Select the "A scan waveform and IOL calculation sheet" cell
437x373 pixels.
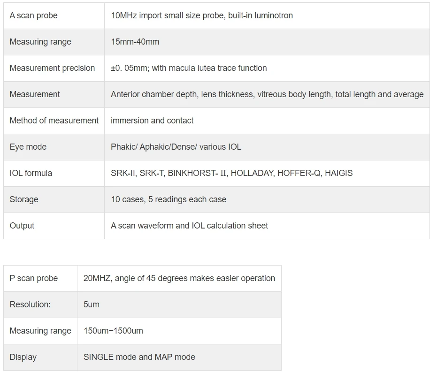[x=189, y=226]
